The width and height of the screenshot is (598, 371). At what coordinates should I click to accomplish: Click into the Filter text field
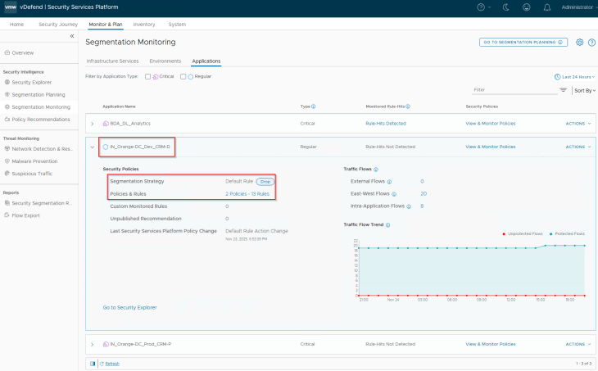click(x=512, y=90)
